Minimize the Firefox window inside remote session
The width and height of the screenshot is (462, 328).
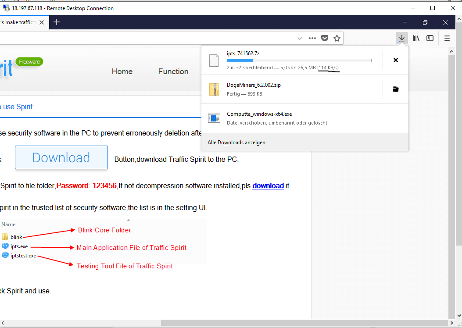(x=405, y=22)
